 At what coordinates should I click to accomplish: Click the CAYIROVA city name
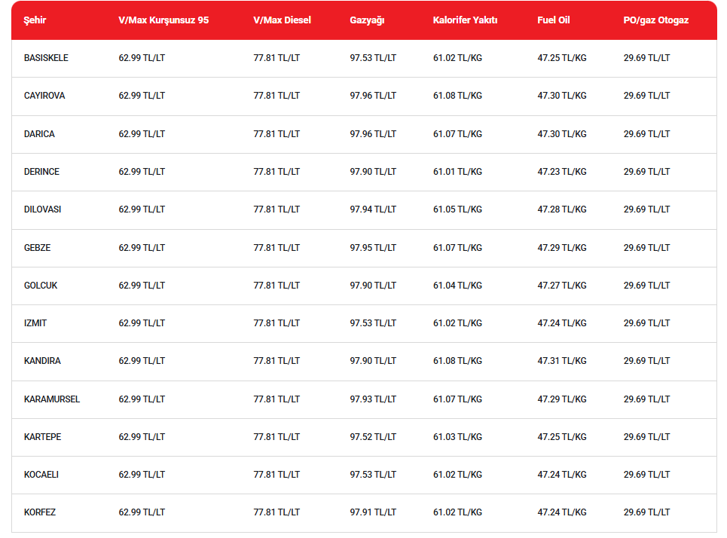[44, 96]
